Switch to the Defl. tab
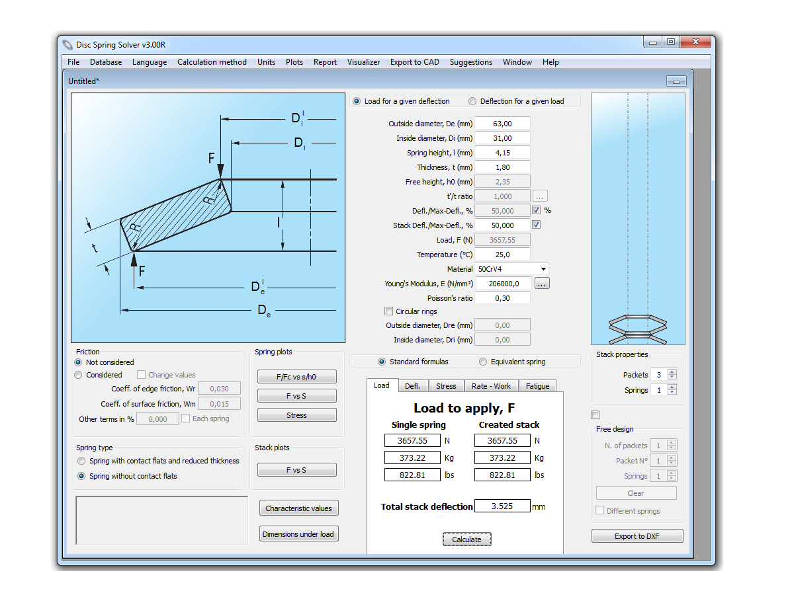The width and height of the screenshot is (794, 595). [x=413, y=386]
